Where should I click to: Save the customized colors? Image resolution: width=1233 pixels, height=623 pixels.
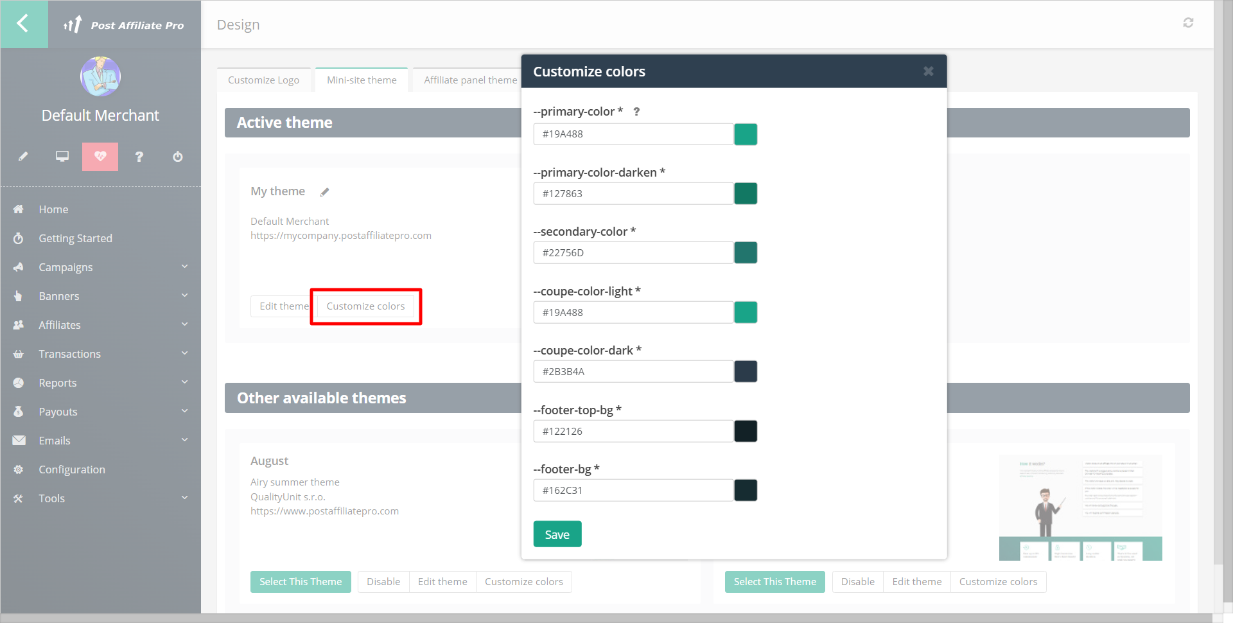(557, 534)
